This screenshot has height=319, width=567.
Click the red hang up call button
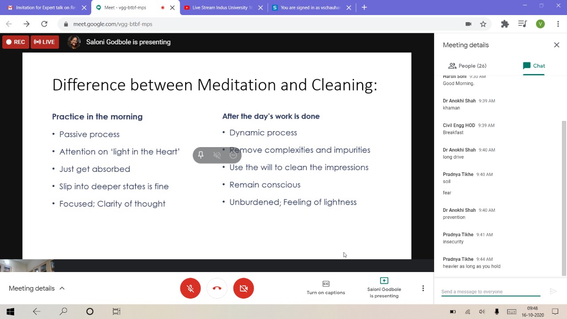click(217, 288)
